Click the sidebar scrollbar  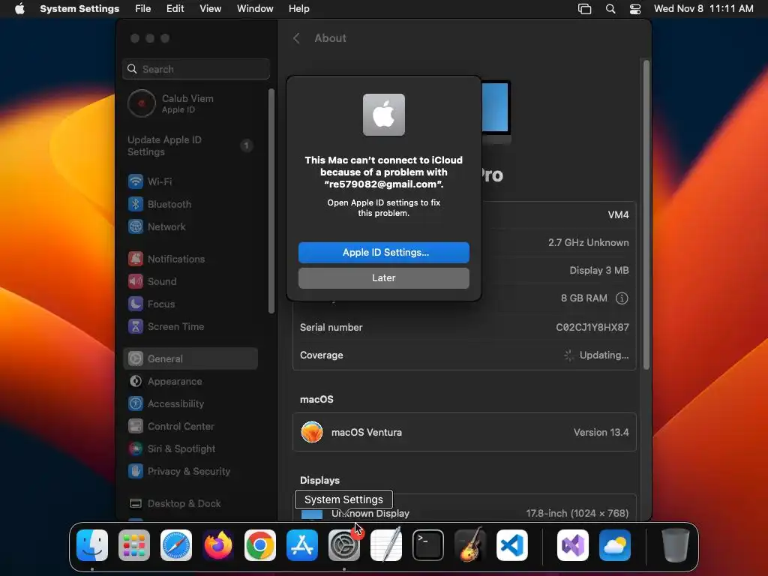coord(271,201)
